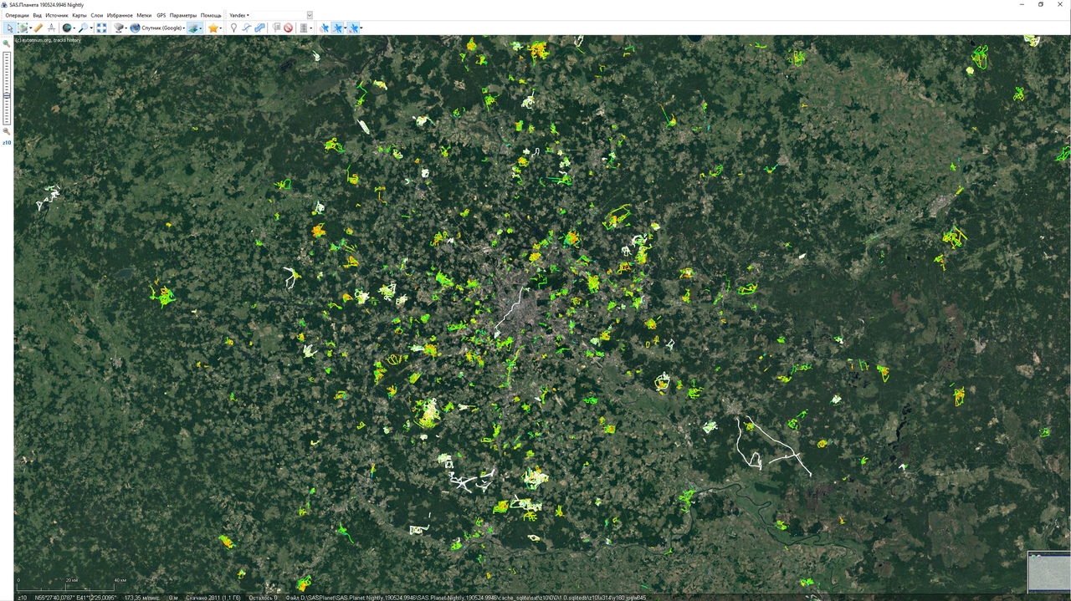Toggle the second GPS track icon
1071x601 pixels.
point(338,28)
